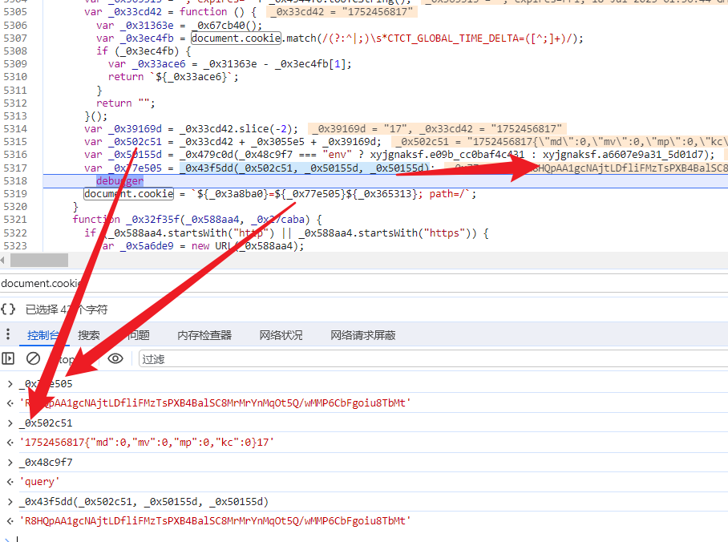
Task: Click the '1752456817{"md":0...' console output
Action: click(147, 443)
